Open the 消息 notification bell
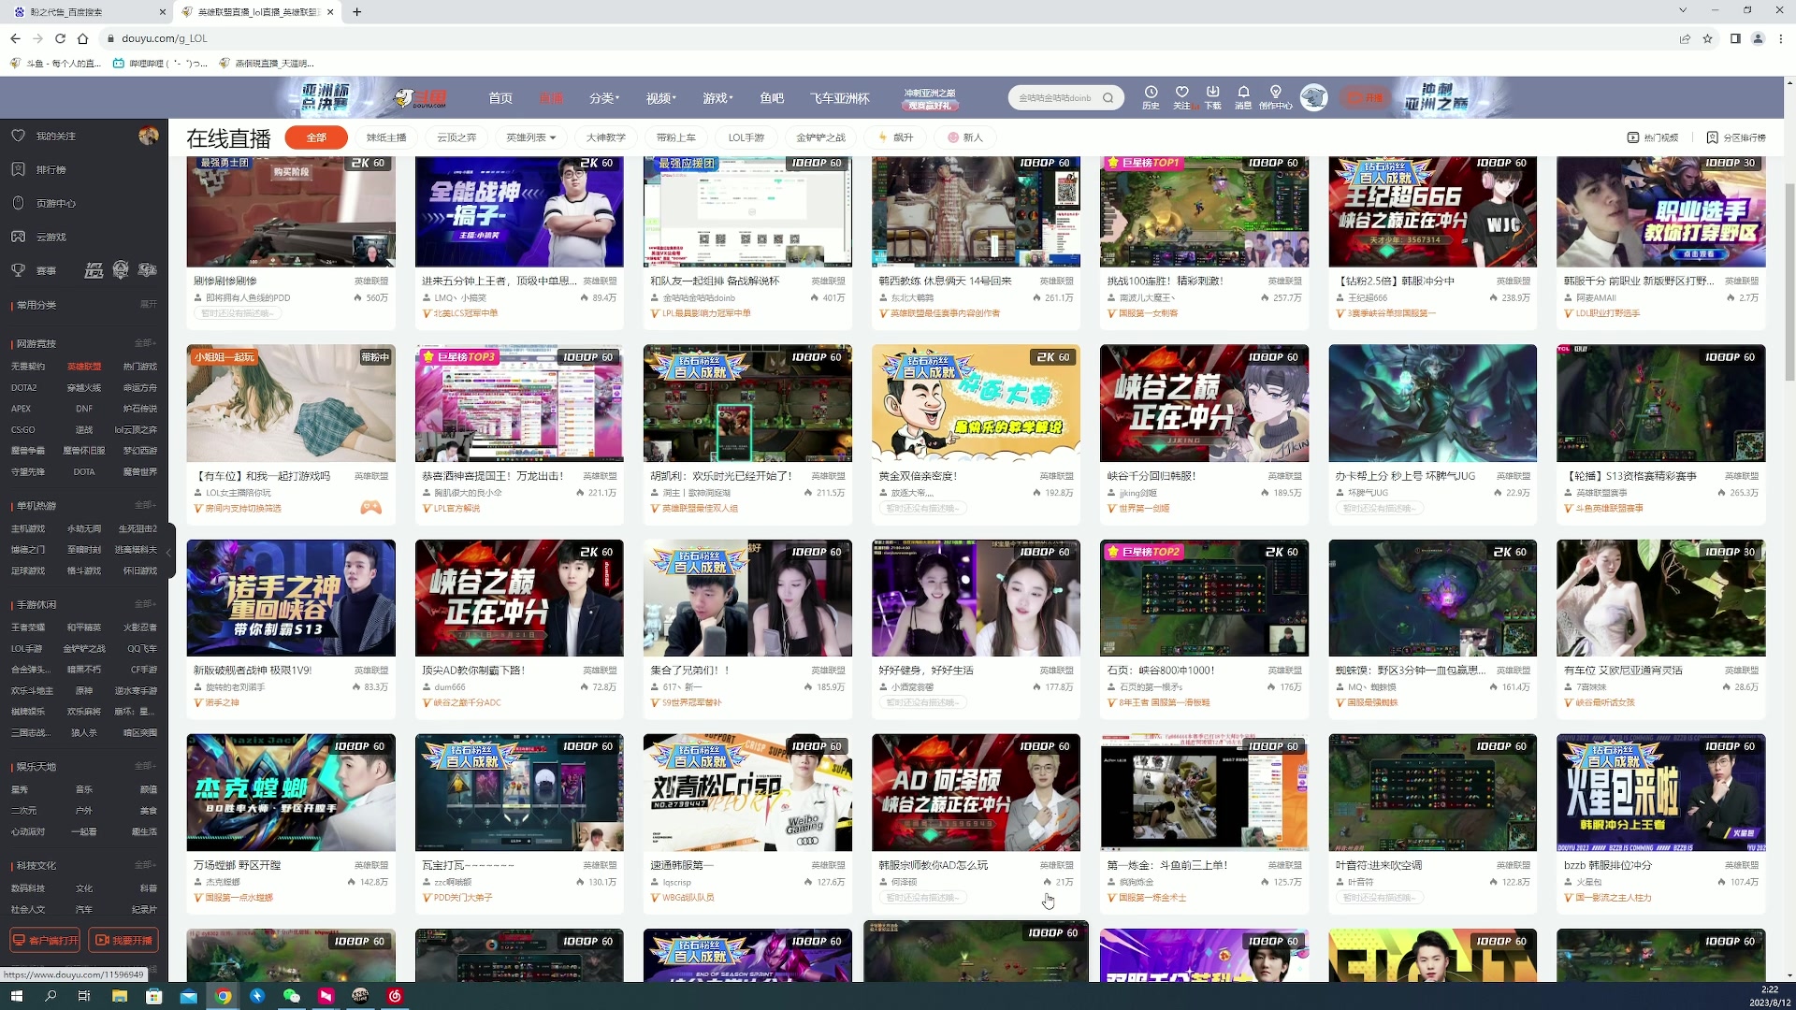1796x1010 pixels. tap(1243, 93)
